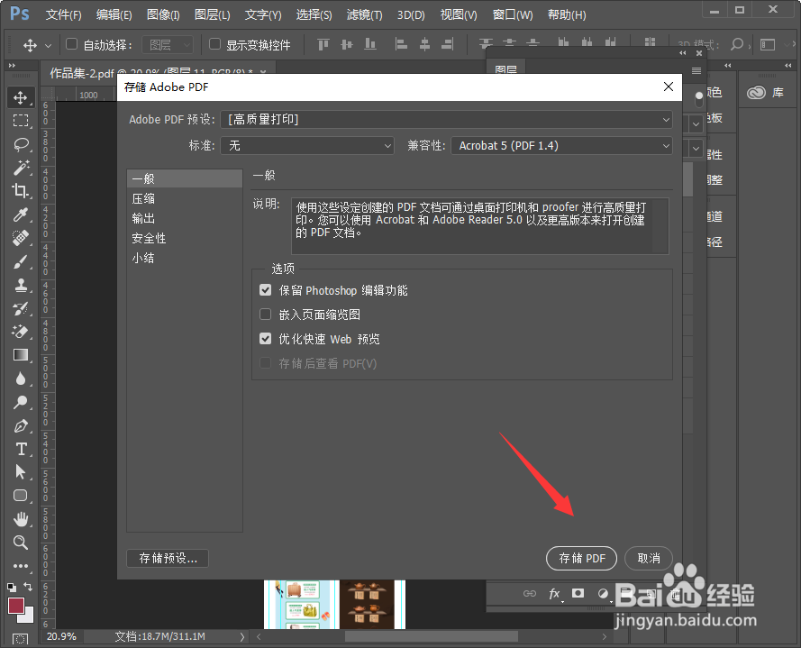Click the layer style fx icon

click(554, 593)
